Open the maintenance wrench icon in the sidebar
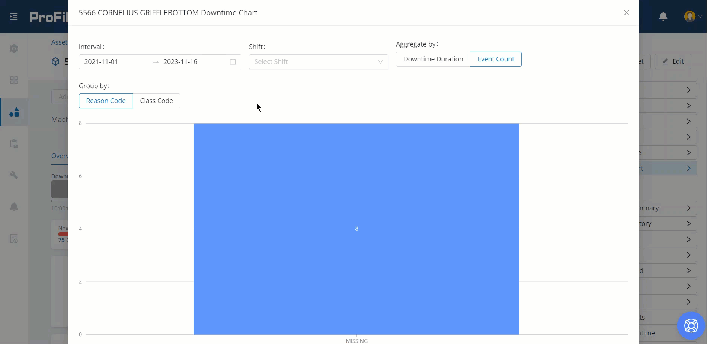 coord(14,175)
